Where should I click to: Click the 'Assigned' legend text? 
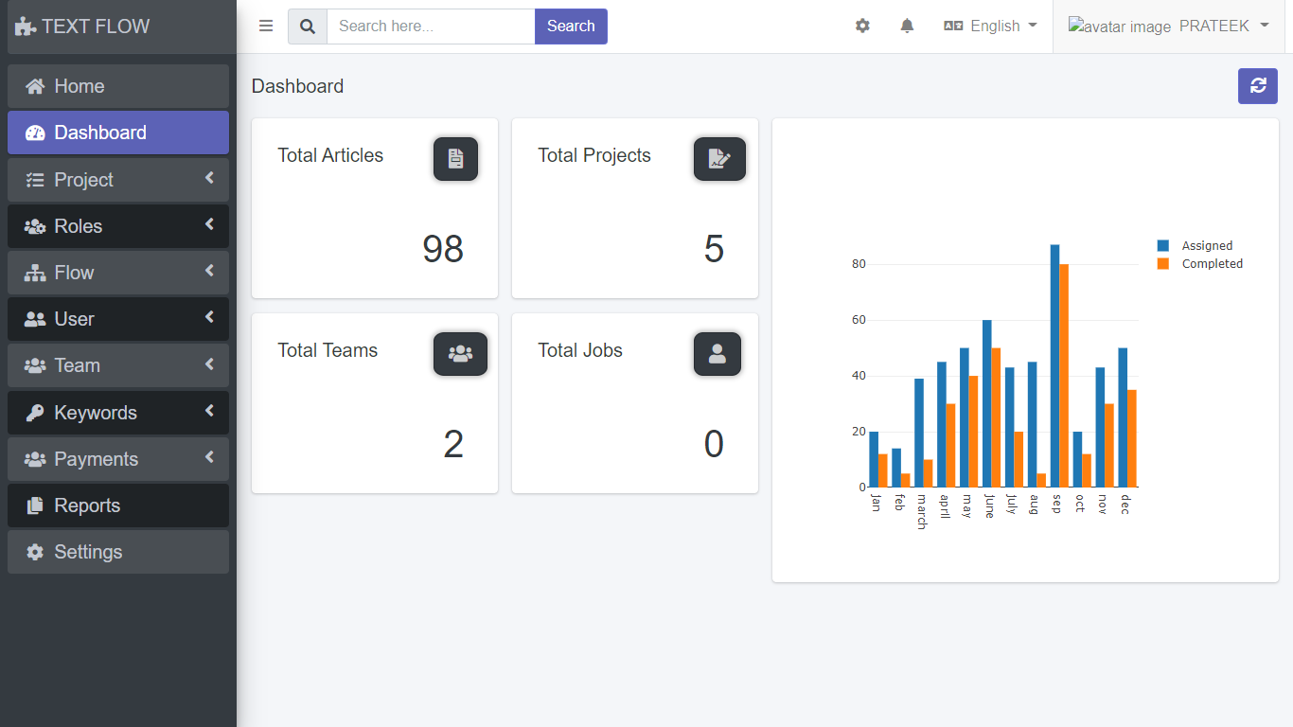pyautogui.click(x=1207, y=246)
